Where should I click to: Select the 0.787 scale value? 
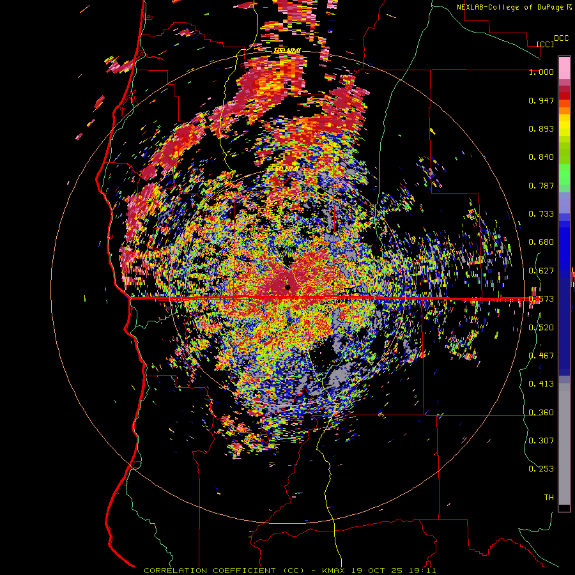tap(541, 185)
